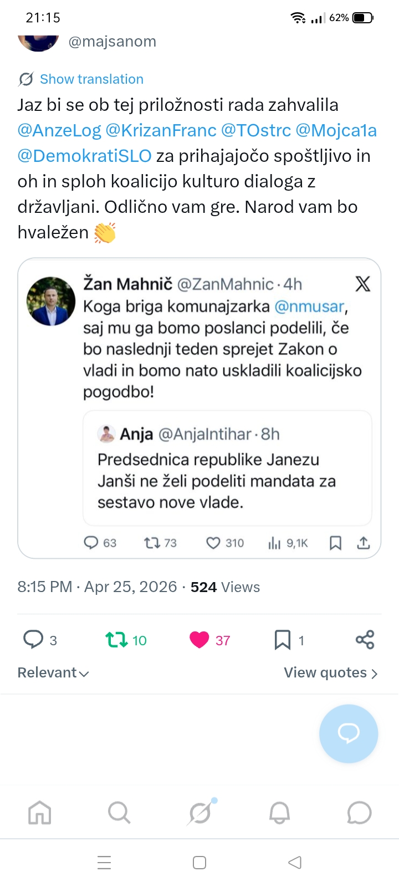399x887 pixels.
Task: Bookmark this post
Action: pos(283,640)
